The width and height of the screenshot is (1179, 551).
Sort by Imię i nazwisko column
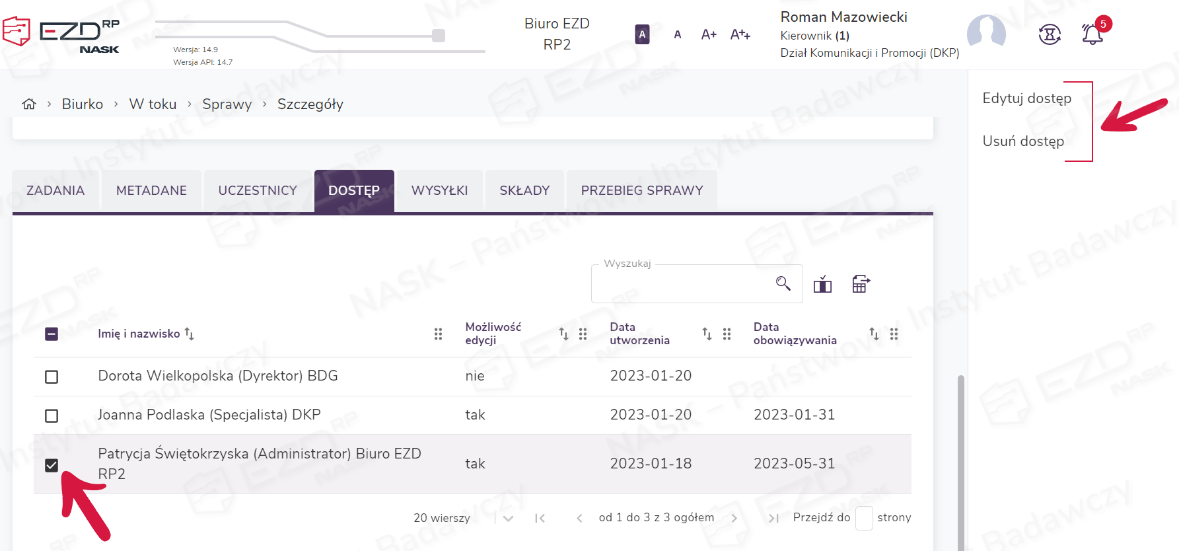(189, 334)
